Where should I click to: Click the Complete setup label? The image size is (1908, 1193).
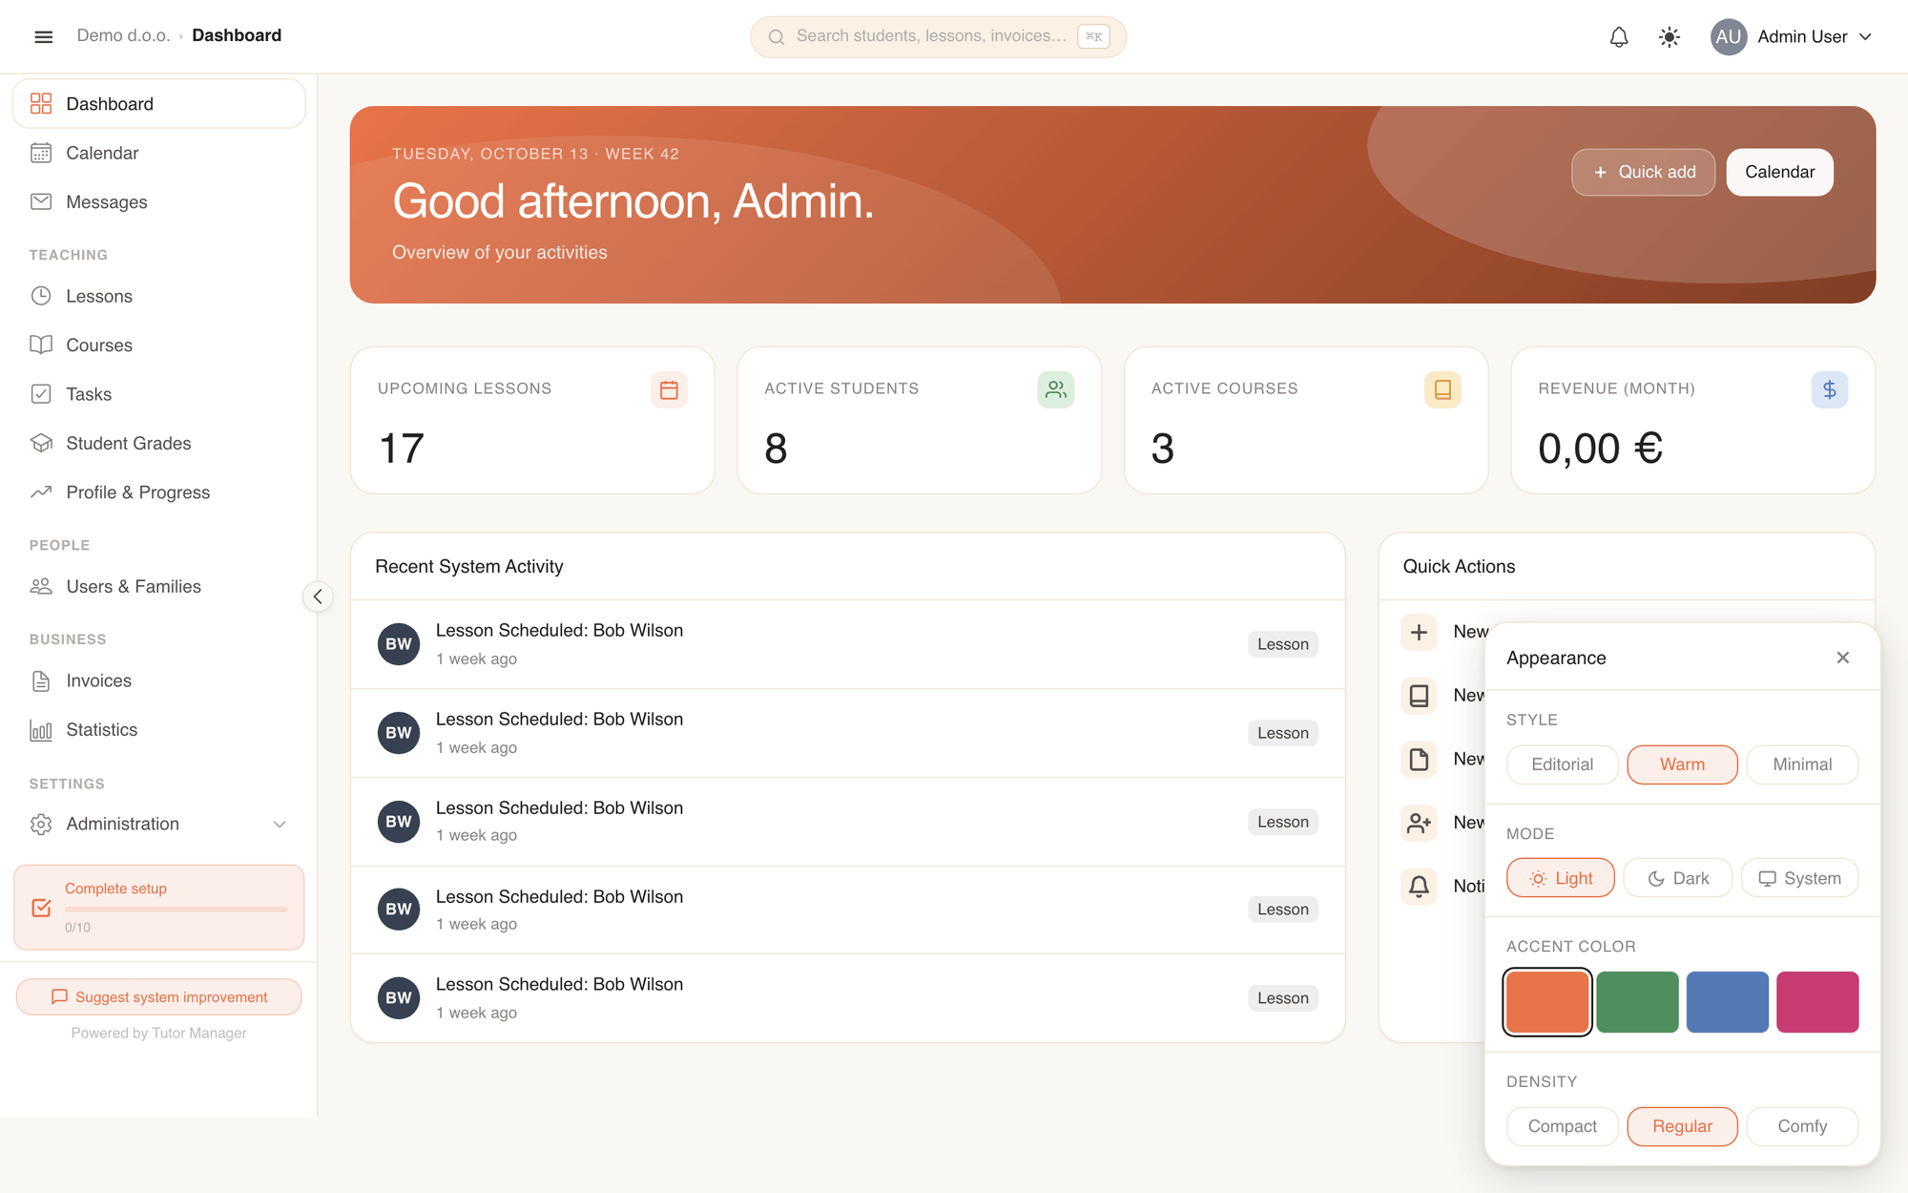point(115,889)
